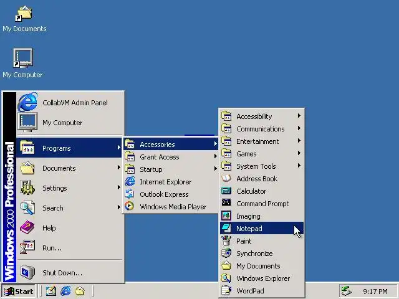Image resolution: width=399 pixels, height=299 pixels.
Task: Click the Settings icon in Start menu
Action: pos(27,187)
